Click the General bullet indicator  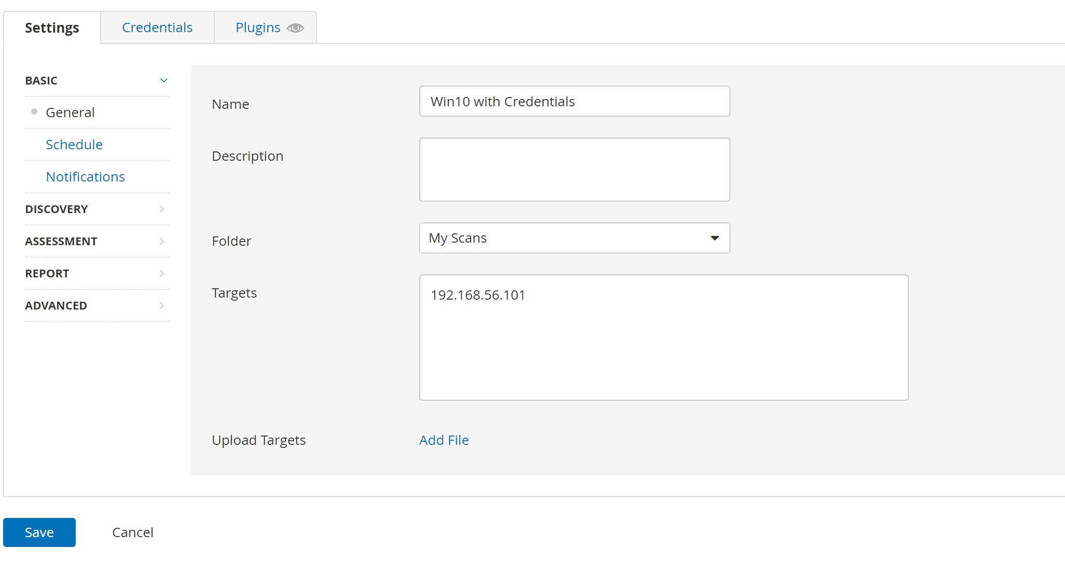(x=34, y=111)
